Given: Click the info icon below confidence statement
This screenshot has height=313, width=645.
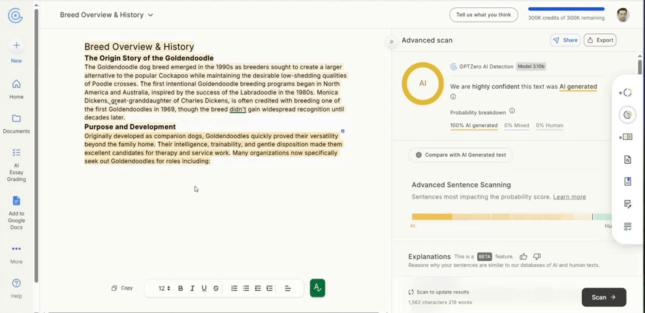Looking at the screenshot, I should pyautogui.click(x=453, y=97).
